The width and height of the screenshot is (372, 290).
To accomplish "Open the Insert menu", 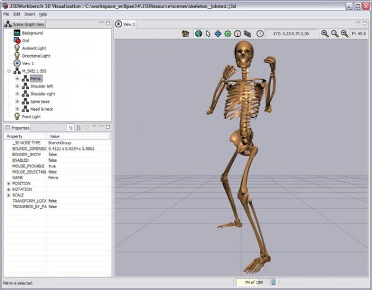I will [30, 14].
